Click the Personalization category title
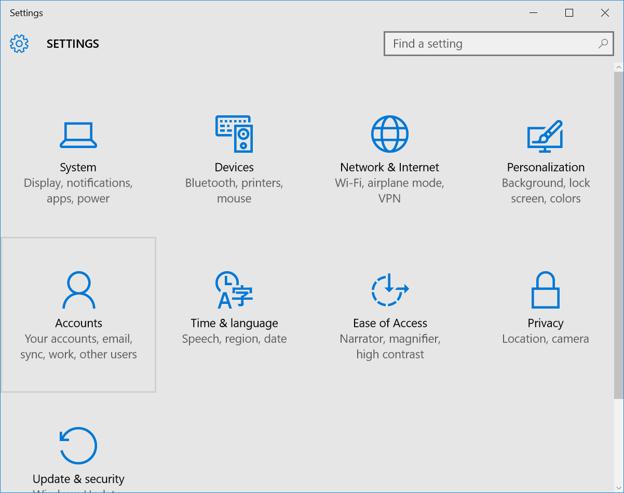 coord(546,167)
